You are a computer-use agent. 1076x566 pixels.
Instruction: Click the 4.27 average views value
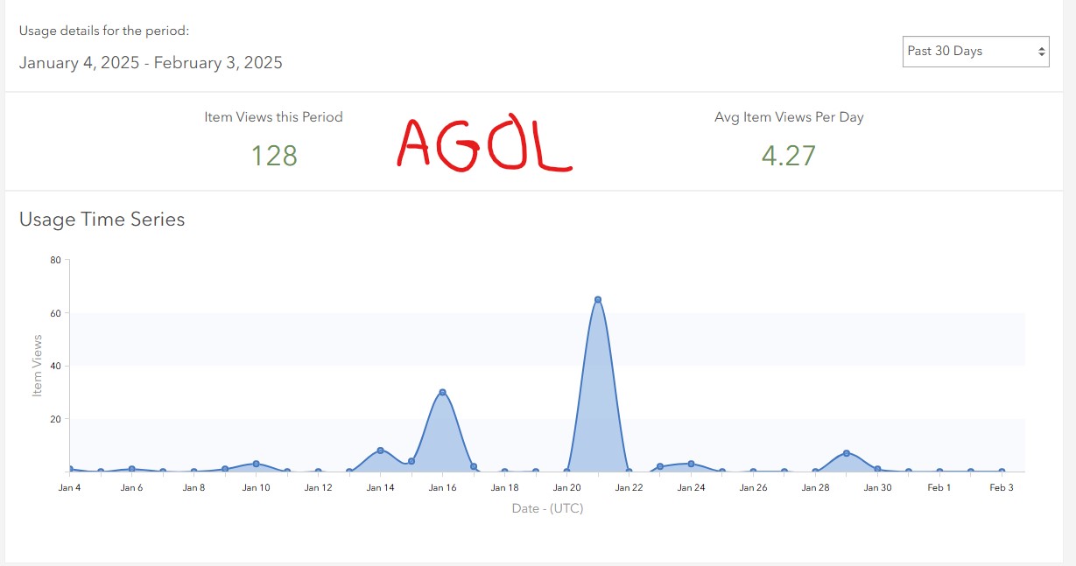(x=789, y=156)
